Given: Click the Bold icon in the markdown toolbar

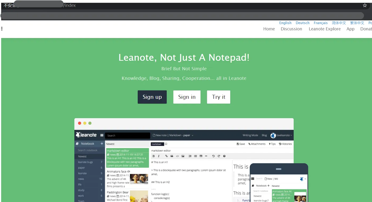Looking at the screenshot, I should (153, 156).
